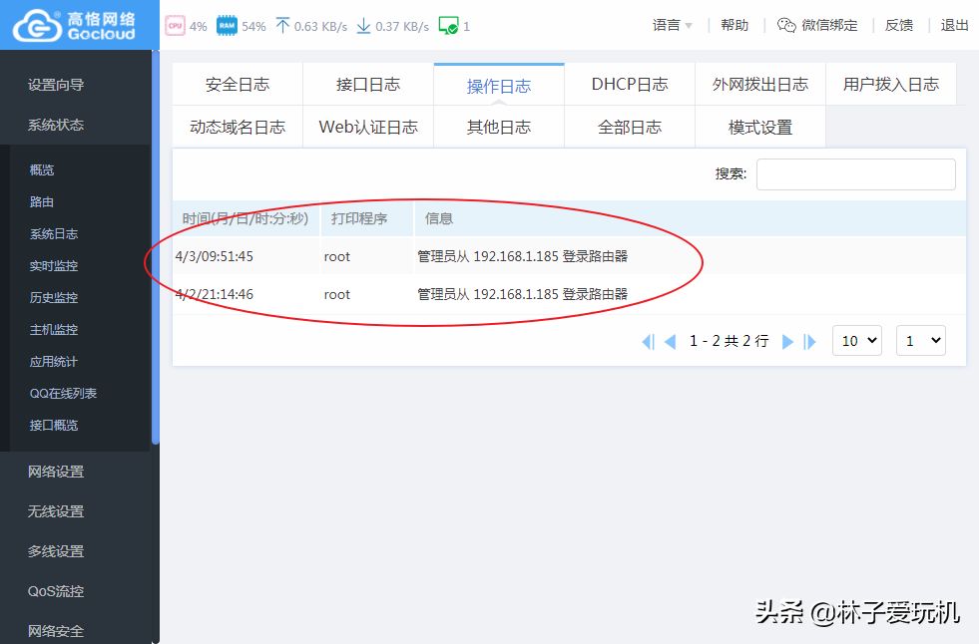Open the 语言 language dropdown

672,26
